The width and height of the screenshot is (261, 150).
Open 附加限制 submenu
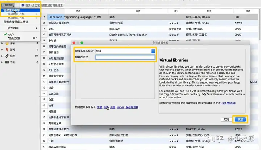click(20, 28)
